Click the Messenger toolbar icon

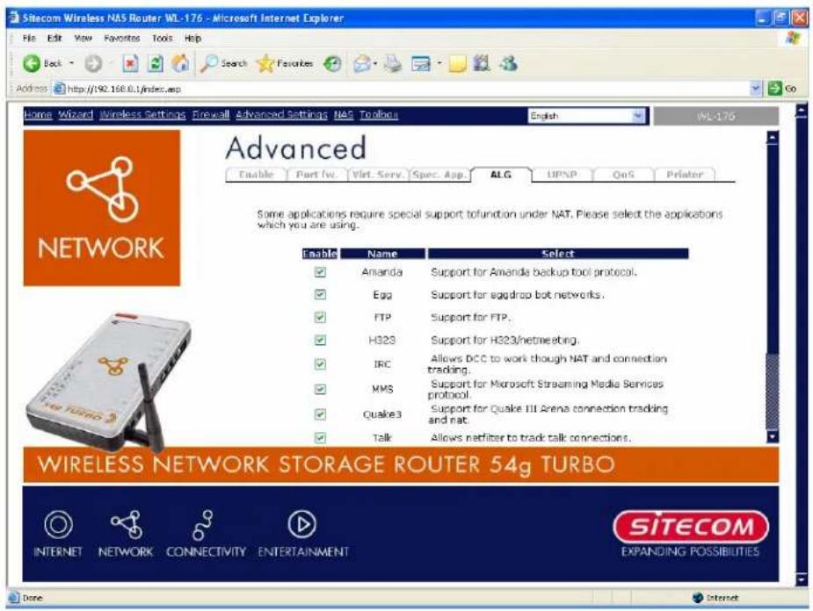coord(508,63)
